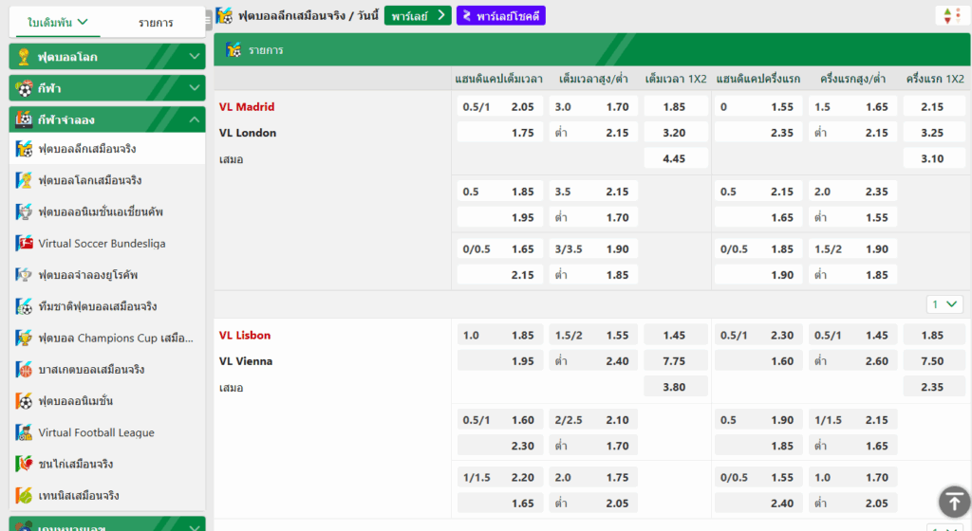Click the scroll-to-top arrow button
The width and height of the screenshot is (972, 531).
[954, 501]
